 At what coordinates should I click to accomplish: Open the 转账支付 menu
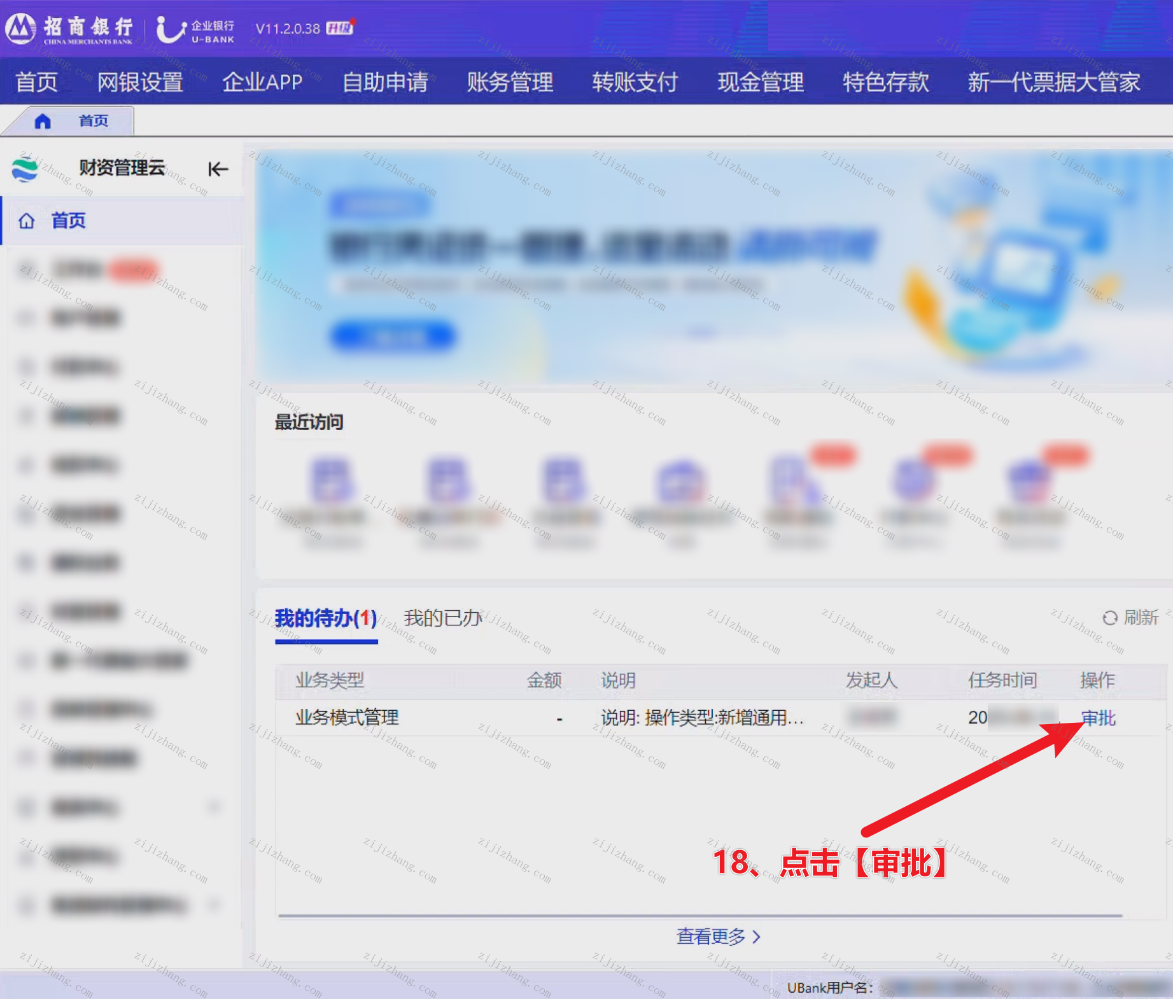pos(635,82)
